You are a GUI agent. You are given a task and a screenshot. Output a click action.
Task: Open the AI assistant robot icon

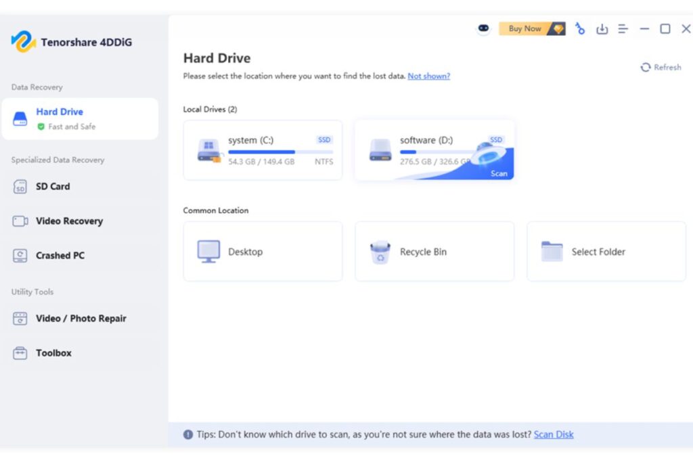click(x=483, y=28)
